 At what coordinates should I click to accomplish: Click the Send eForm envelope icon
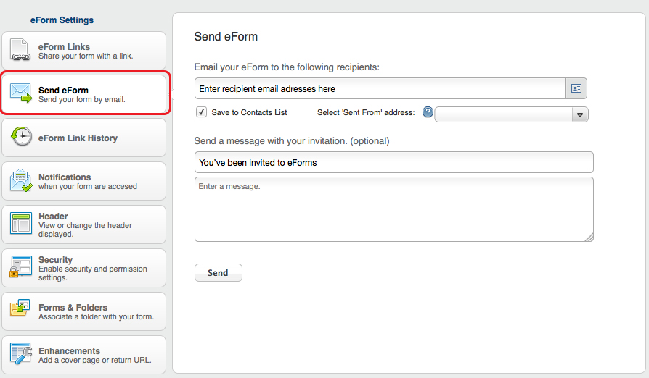(x=21, y=93)
